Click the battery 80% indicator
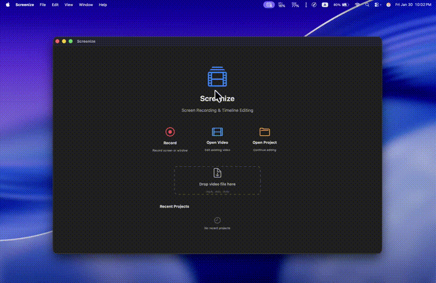436x283 pixels. coord(341,5)
